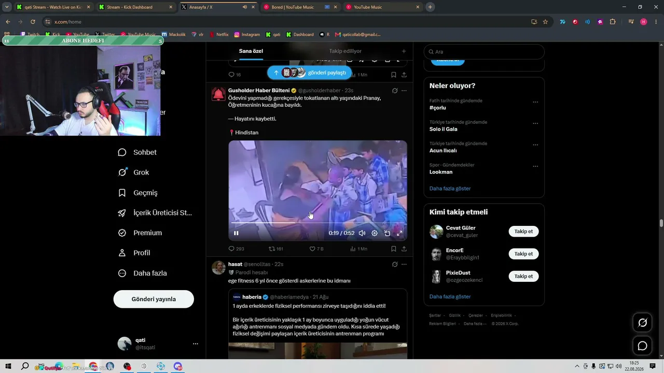Screen dimensions: 664x373
Task: Seek on the Gusholder video progress bar
Action: tap(317, 223)
